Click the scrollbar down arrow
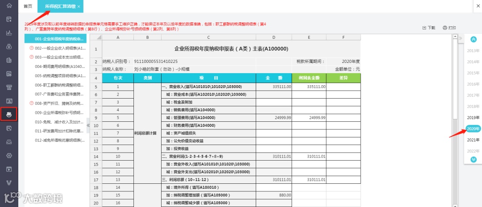Image resolution: width=482 pixels, height=207 pixels. pos(456,205)
